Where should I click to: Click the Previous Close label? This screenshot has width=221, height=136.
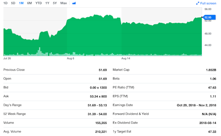(x=14, y=70)
